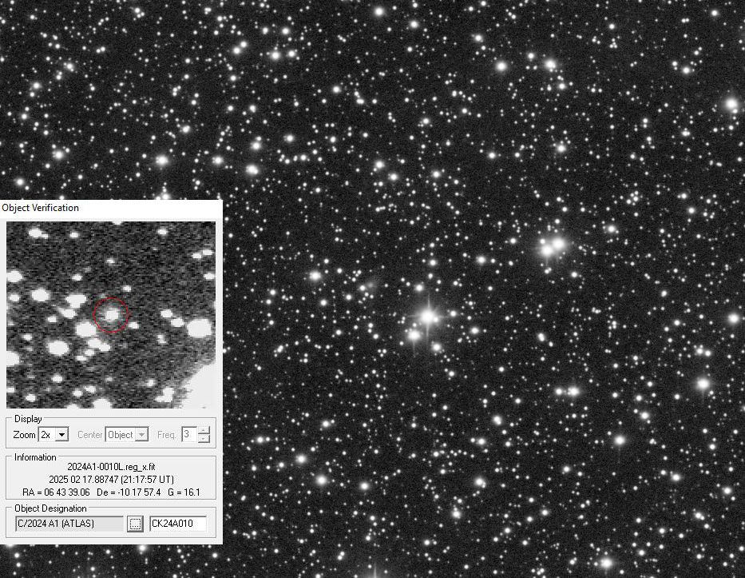745x578 pixels.
Task: Click the object browse button beside designation
Action: (135, 524)
